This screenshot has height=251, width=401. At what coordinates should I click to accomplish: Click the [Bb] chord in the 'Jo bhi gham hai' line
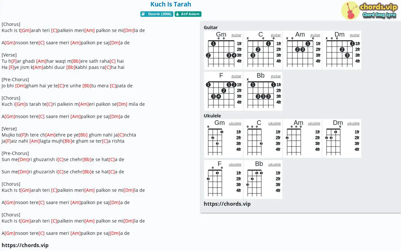click(87, 86)
